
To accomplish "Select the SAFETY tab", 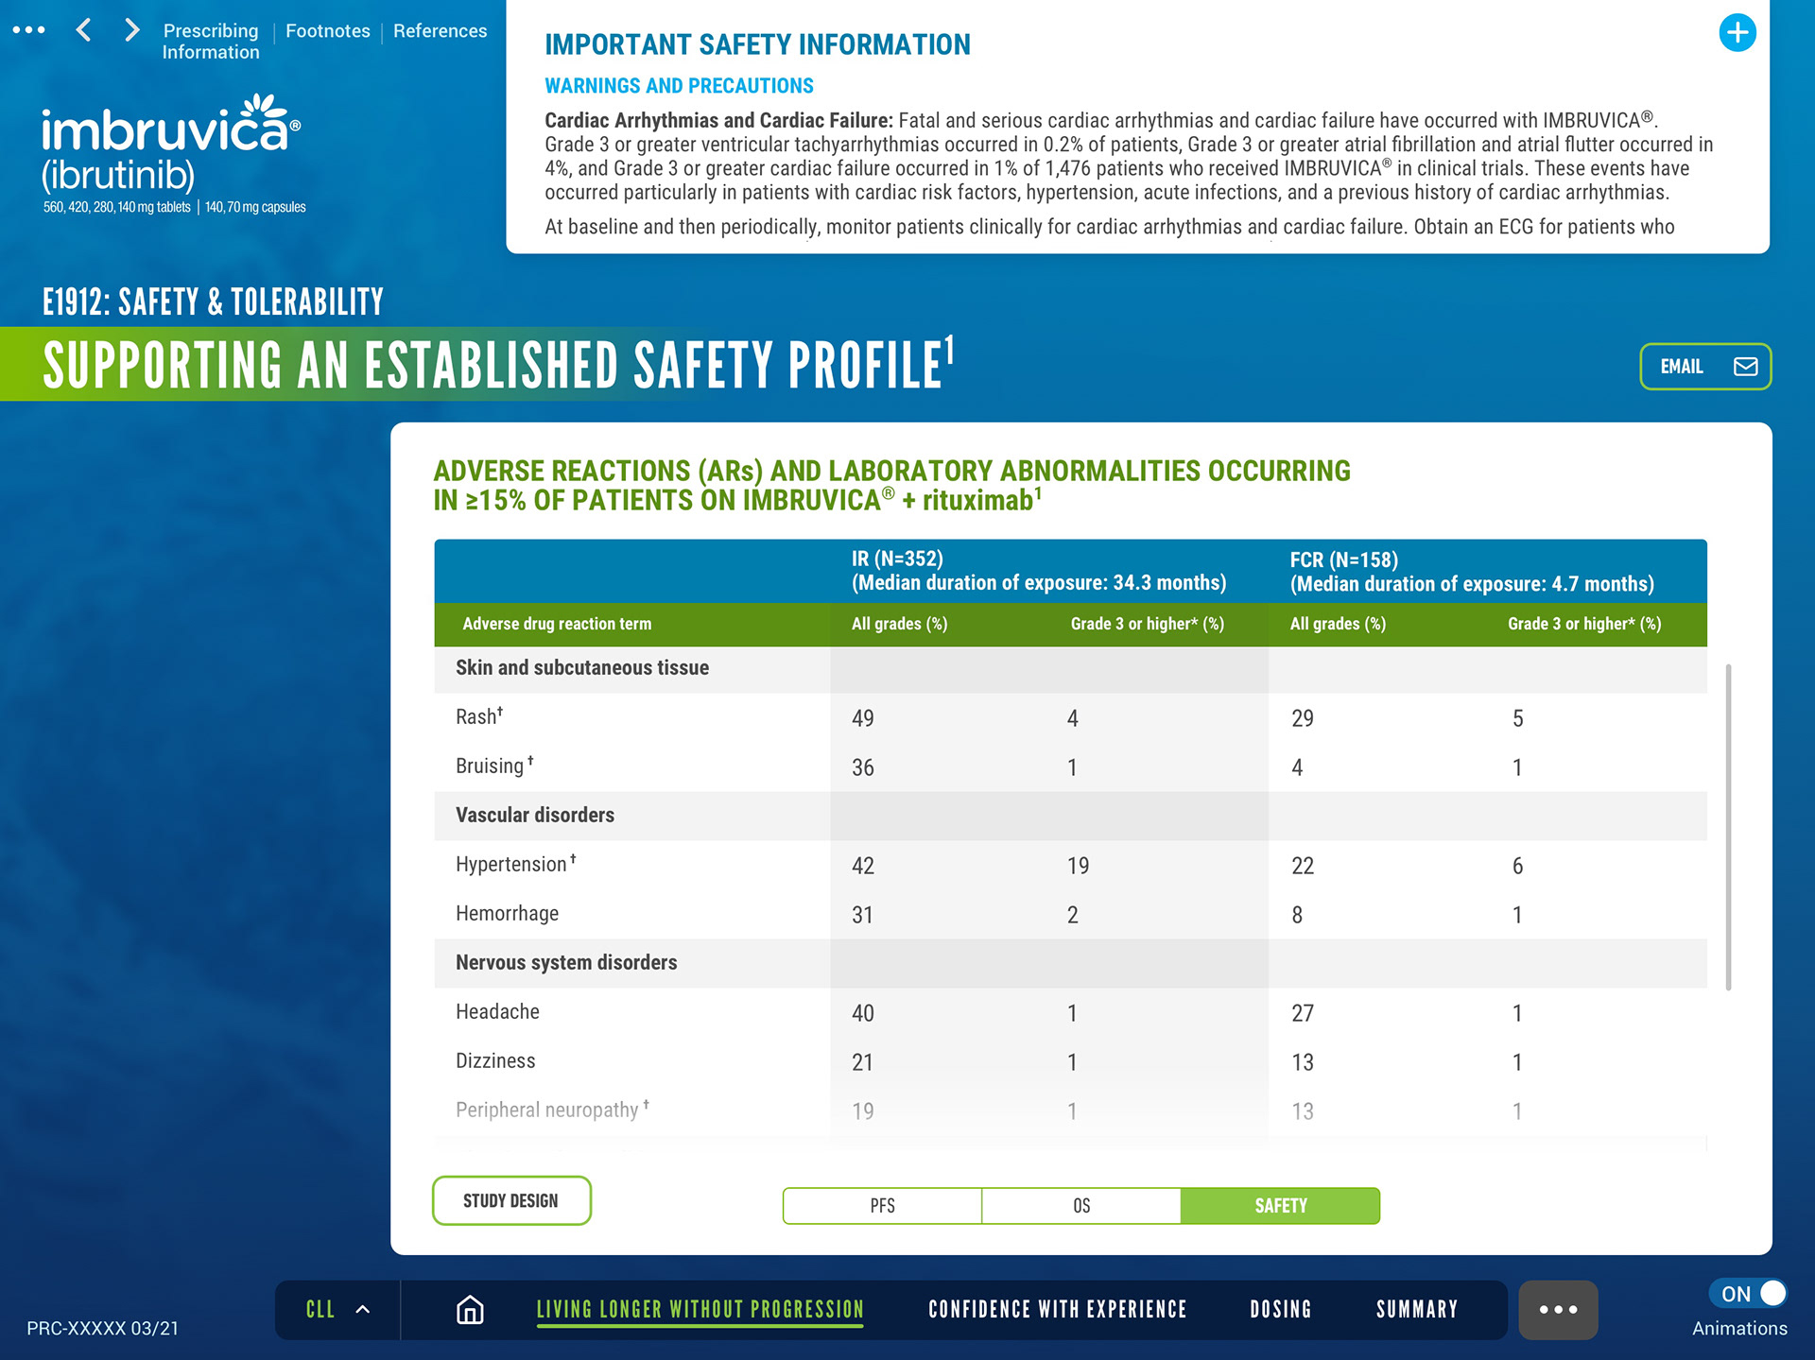I will [1281, 1206].
